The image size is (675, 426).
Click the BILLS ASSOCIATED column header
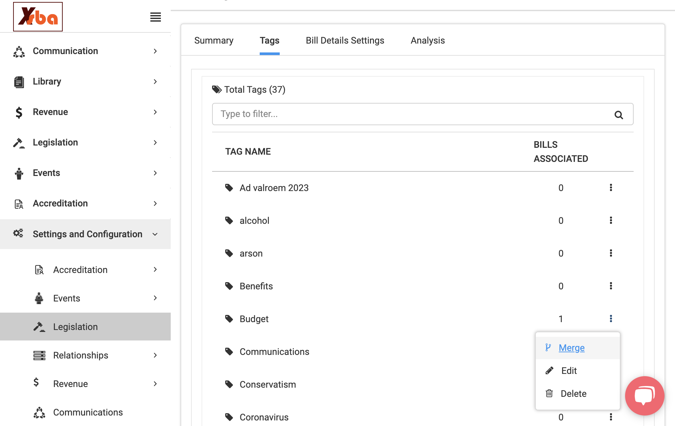(x=561, y=152)
